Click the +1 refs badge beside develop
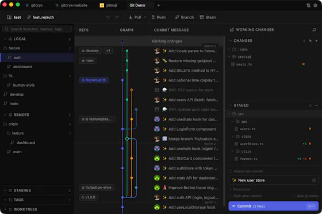 coord(108,51)
